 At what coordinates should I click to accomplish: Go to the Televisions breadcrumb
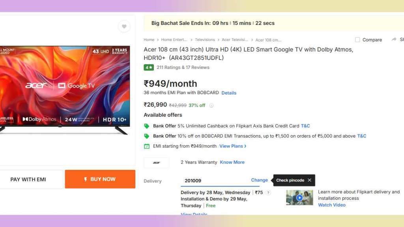[205, 40]
